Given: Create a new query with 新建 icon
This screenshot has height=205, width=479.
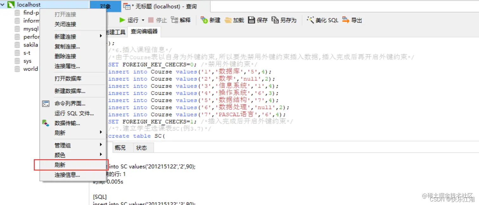Looking at the screenshot, I should [210, 20].
